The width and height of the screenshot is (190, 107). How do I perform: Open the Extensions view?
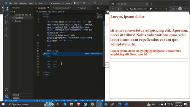[7, 35]
